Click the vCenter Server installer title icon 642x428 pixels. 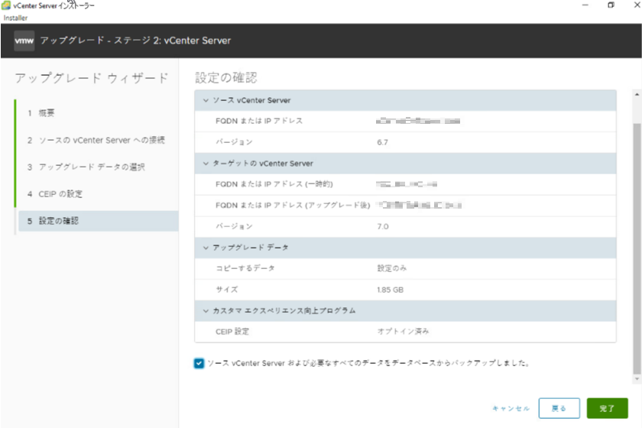point(6,5)
